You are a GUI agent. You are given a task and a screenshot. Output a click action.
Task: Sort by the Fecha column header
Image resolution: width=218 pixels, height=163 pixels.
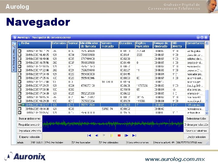pyautogui.click(x=34, y=45)
